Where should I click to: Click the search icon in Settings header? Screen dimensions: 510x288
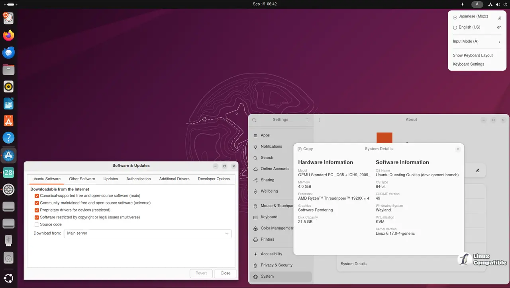pyautogui.click(x=254, y=120)
